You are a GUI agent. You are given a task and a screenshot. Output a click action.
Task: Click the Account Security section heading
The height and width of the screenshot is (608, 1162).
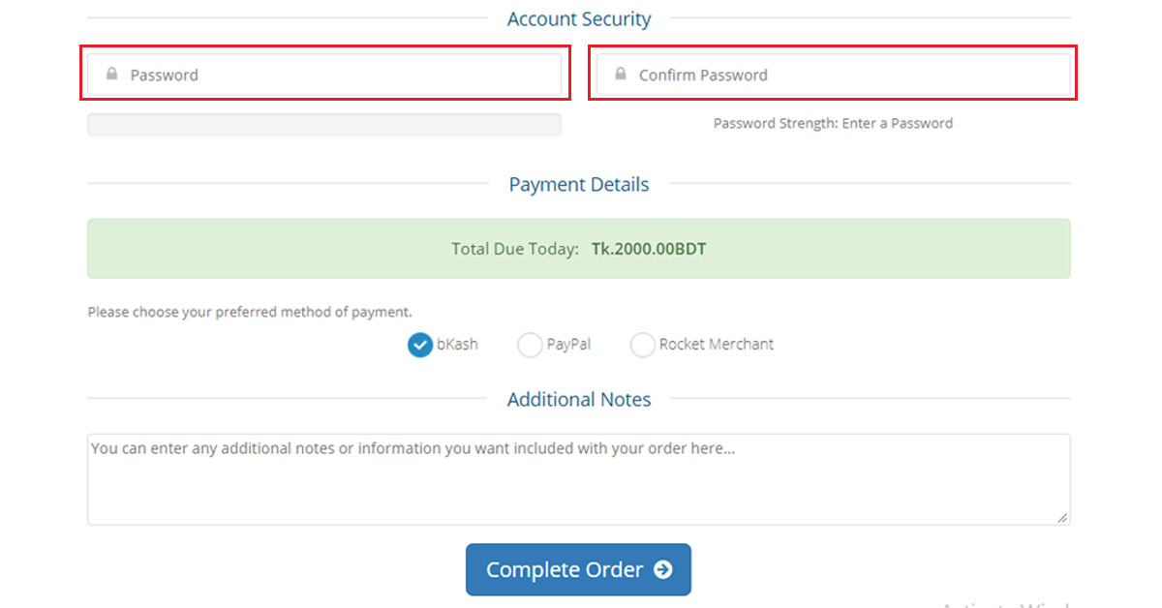578,18
